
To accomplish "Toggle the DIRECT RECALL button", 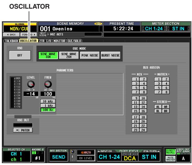I will pyautogui.click(x=170, y=152).
